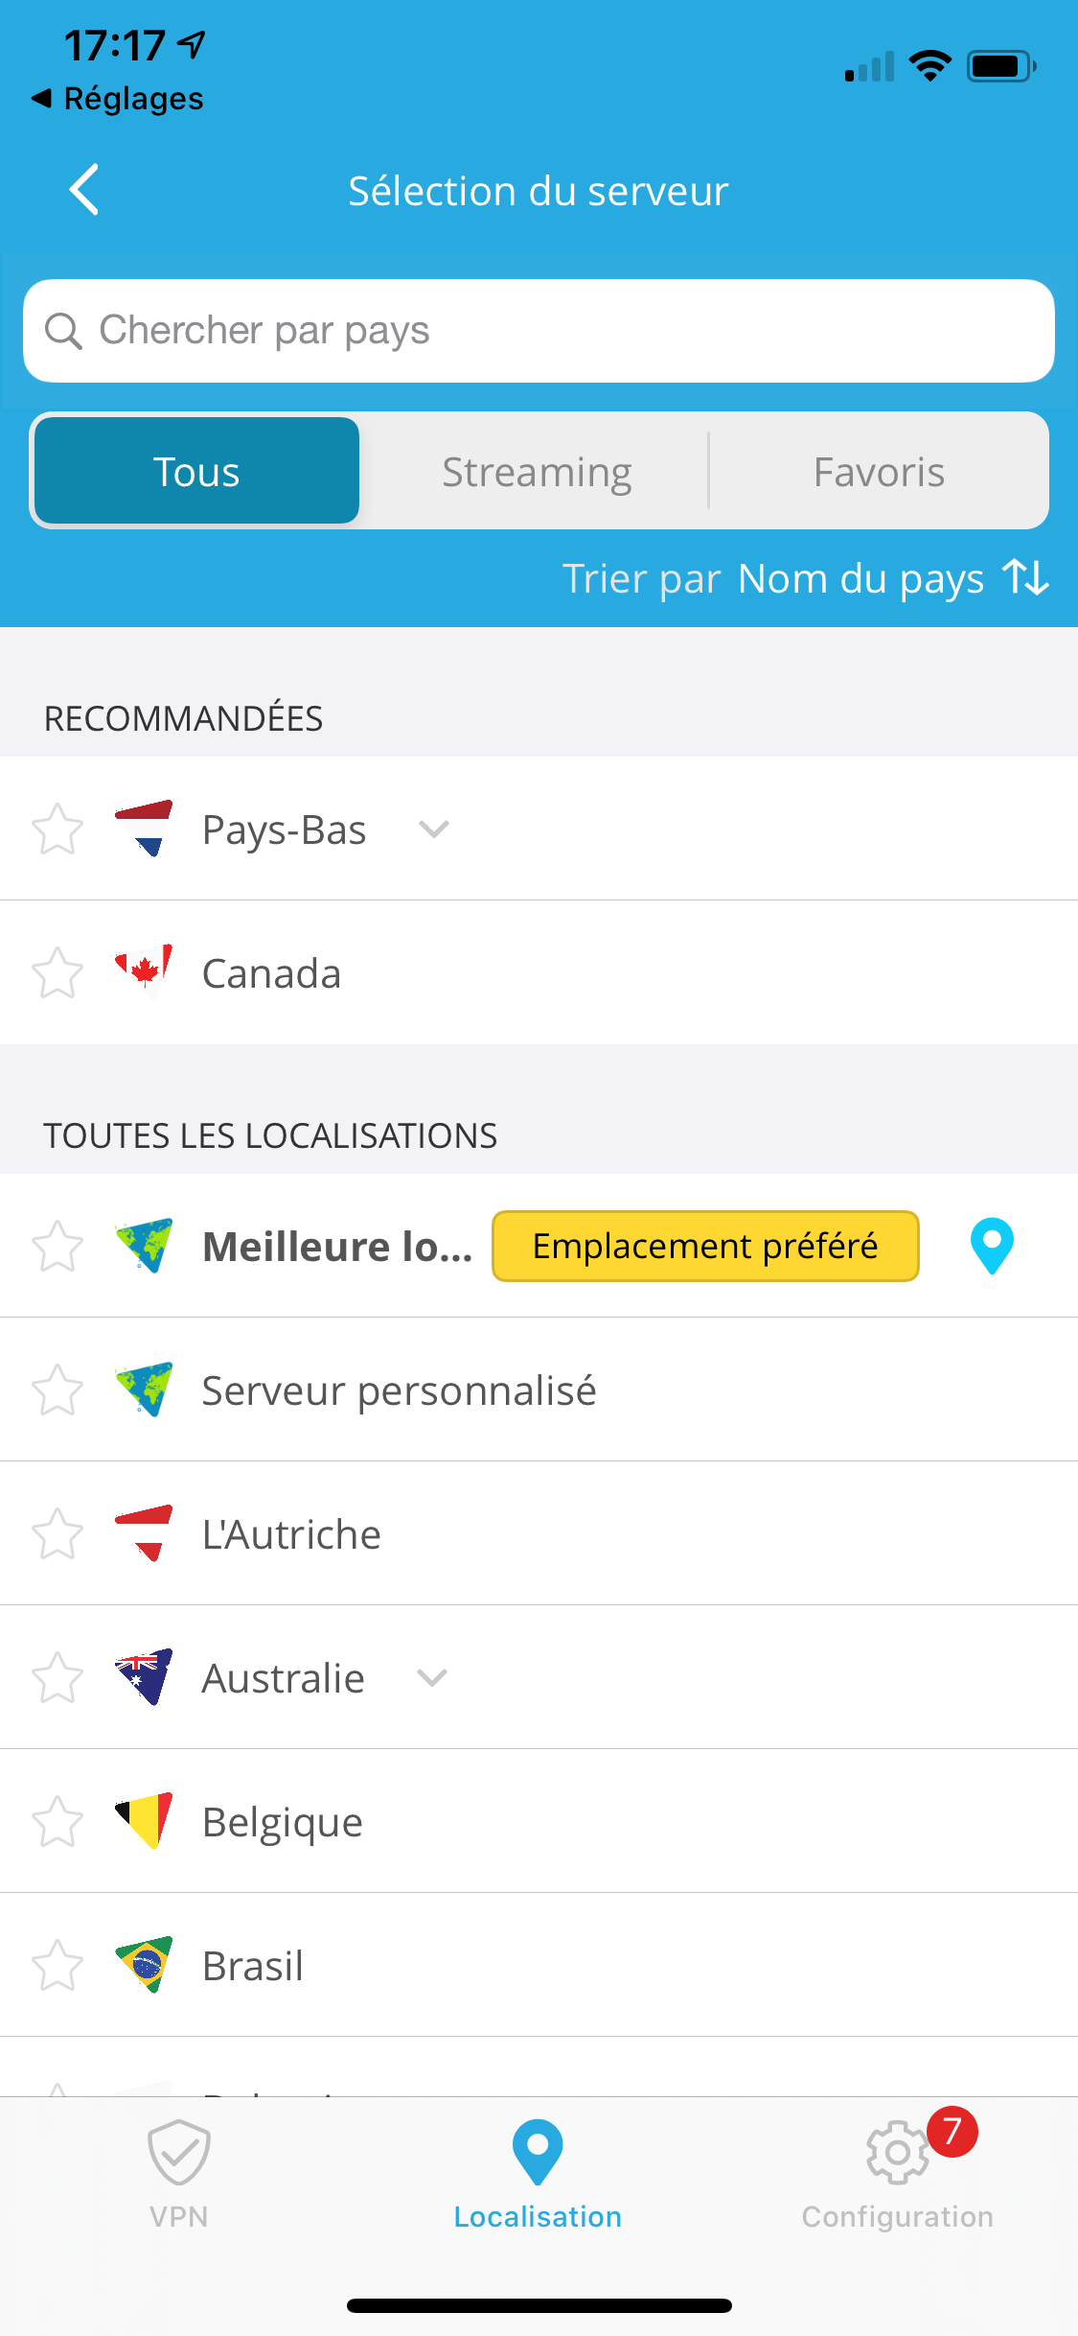The width and height of the screenshot is (1078, 2336).
Task: Tap the back arrow in header
Action: [84, 190]
